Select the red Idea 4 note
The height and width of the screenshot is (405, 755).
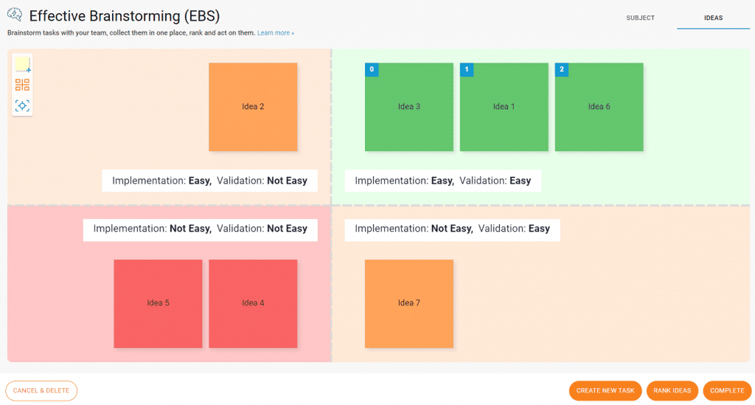[x=253, y=303]
